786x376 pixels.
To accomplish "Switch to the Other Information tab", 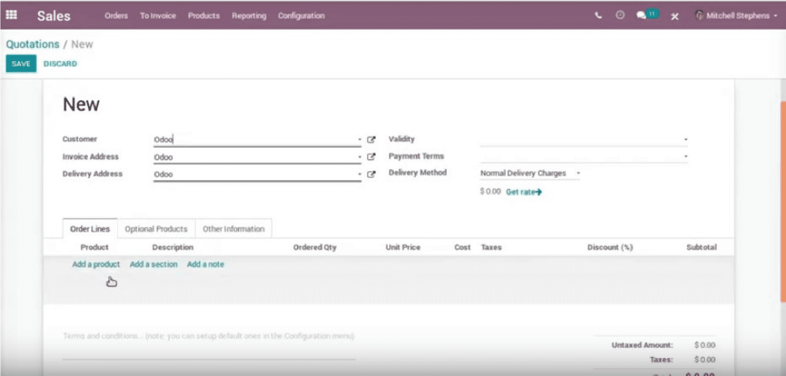I will click(234, 229).
